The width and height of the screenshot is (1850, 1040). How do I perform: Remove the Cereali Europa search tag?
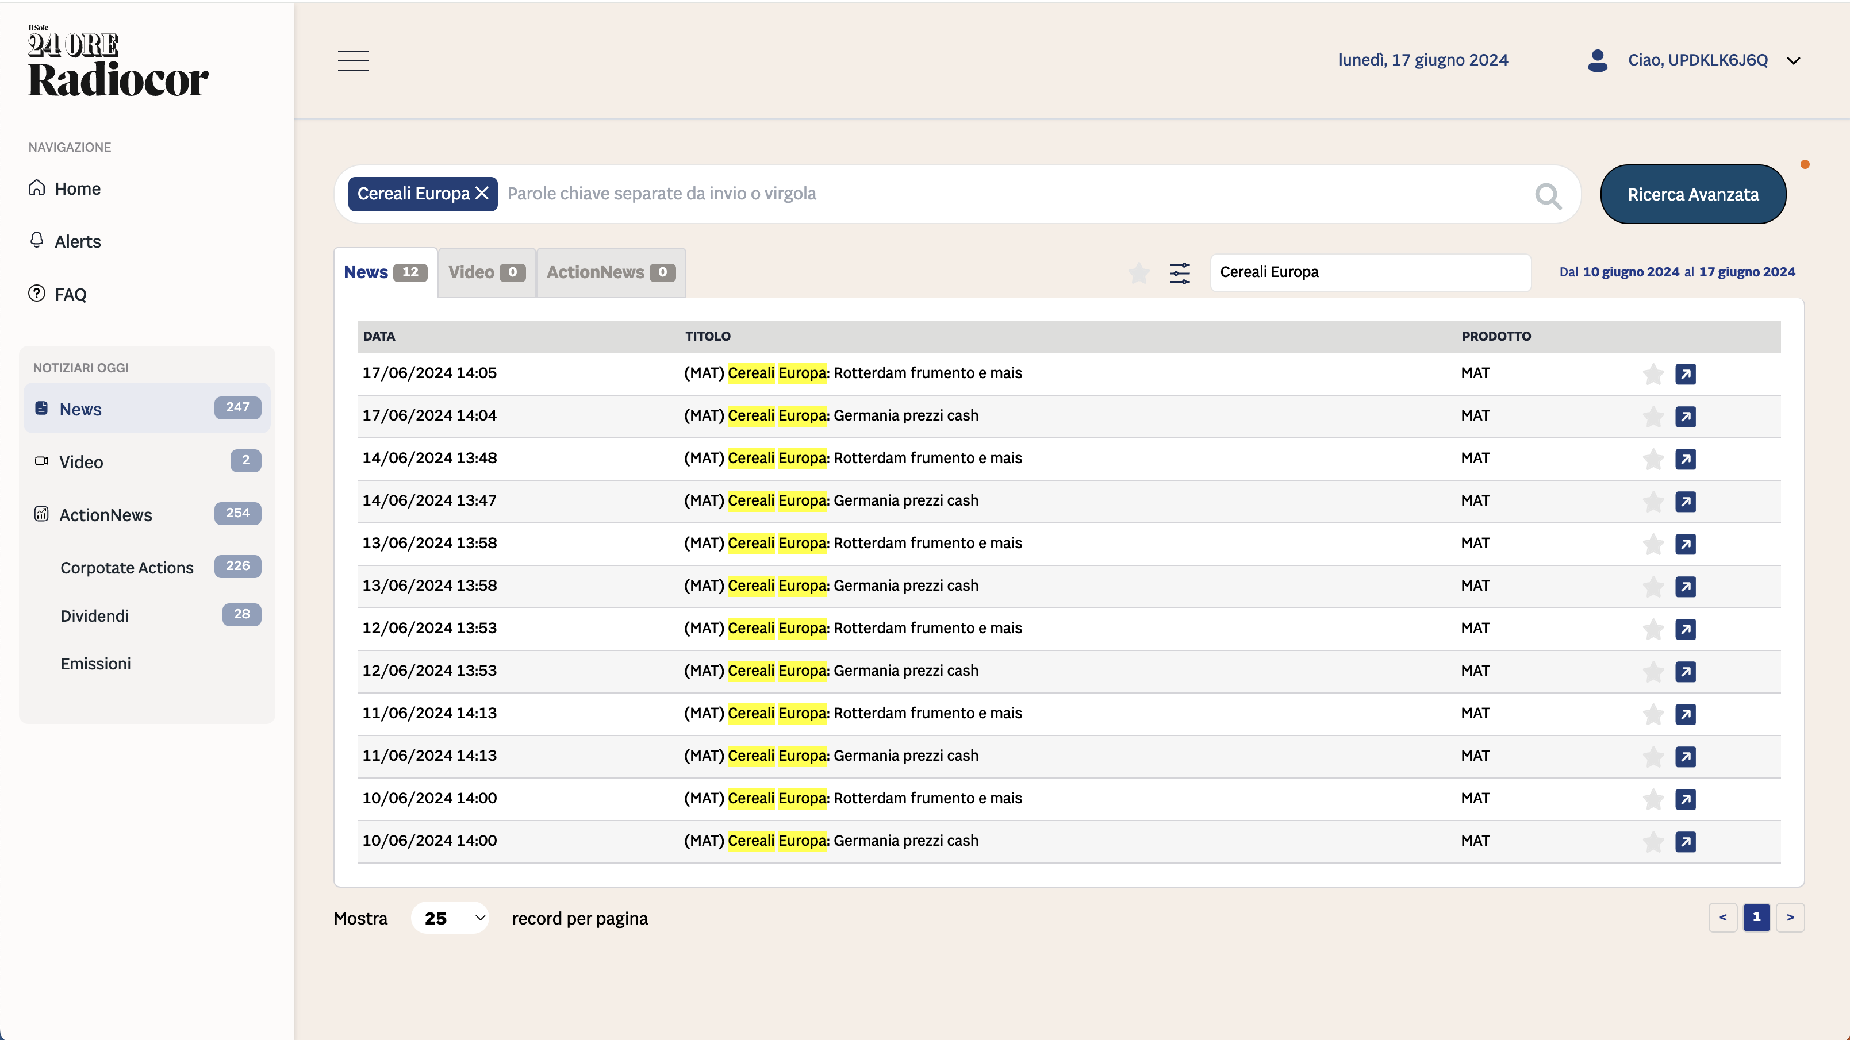point(482,194)
